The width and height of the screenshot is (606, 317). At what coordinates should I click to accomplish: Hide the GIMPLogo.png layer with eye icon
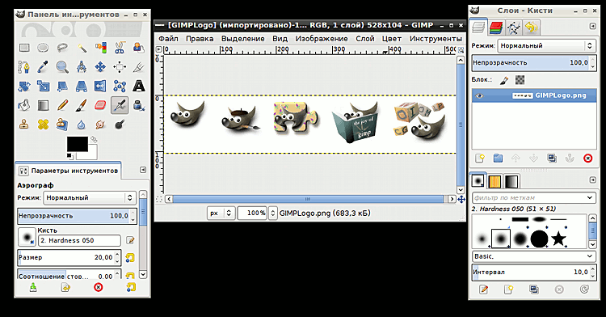479,96
